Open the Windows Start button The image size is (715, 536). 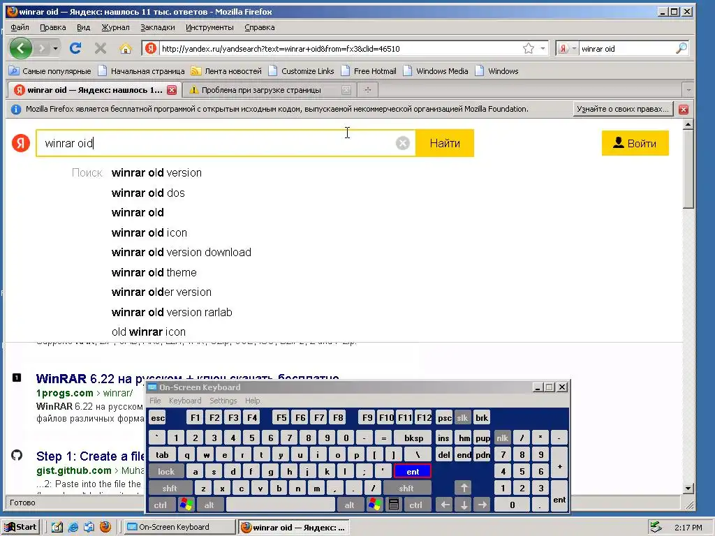20,527
